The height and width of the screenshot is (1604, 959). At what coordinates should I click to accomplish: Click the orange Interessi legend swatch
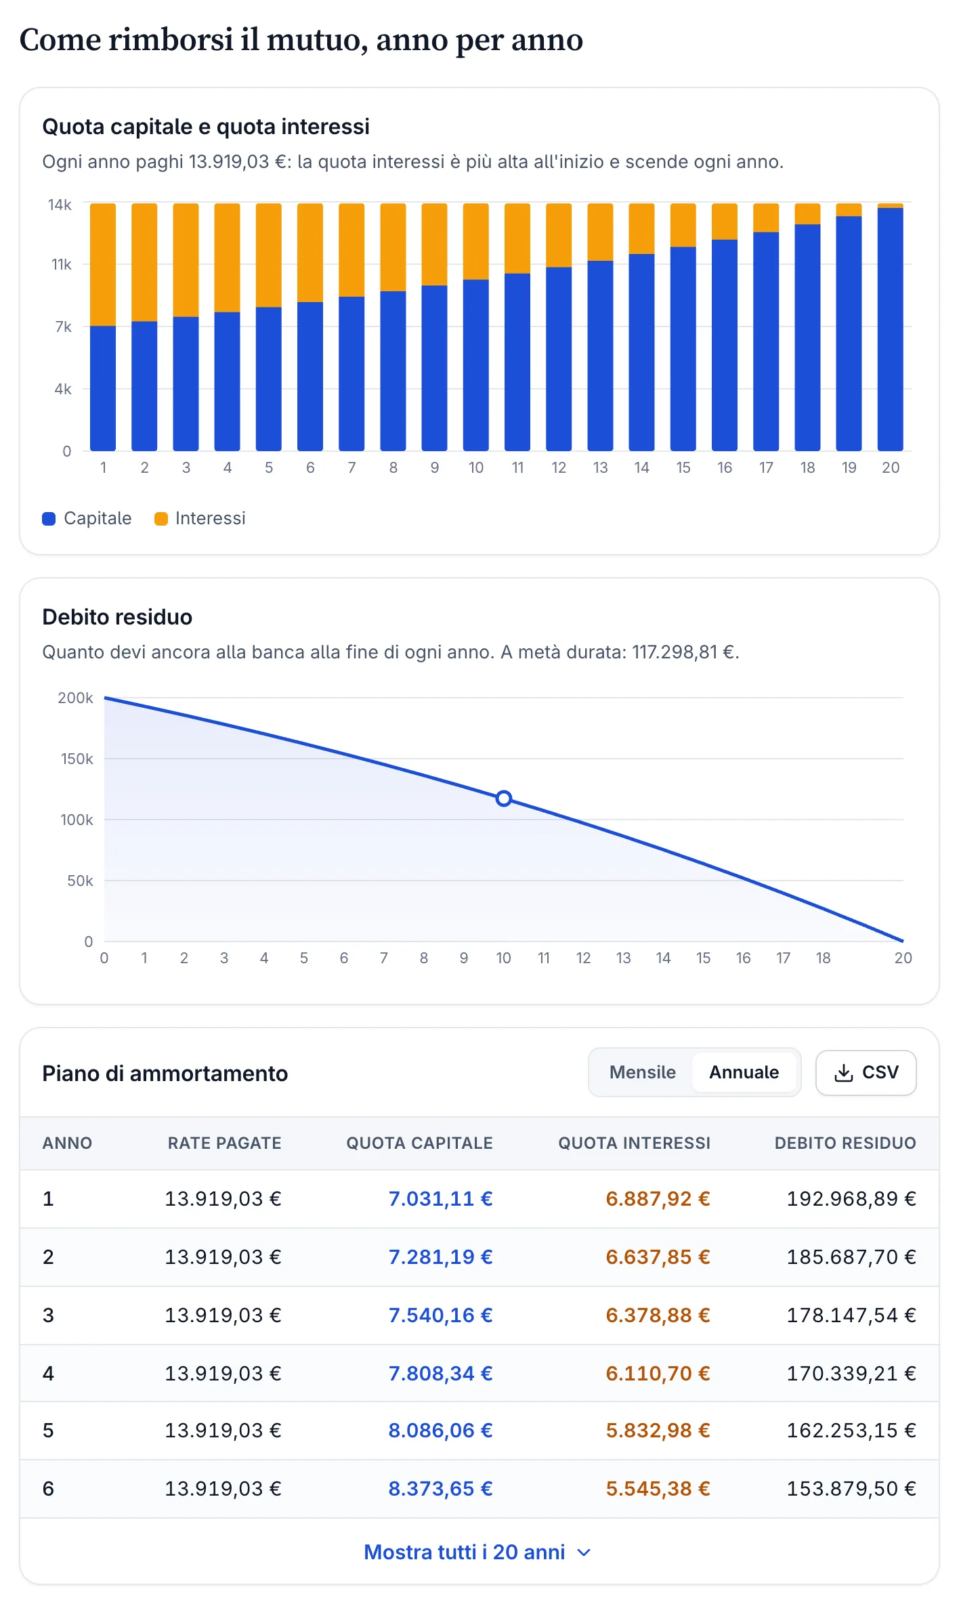[x=161, y=519]
